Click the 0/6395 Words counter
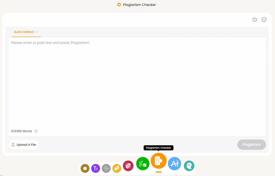275x176 pixels. 21,131
